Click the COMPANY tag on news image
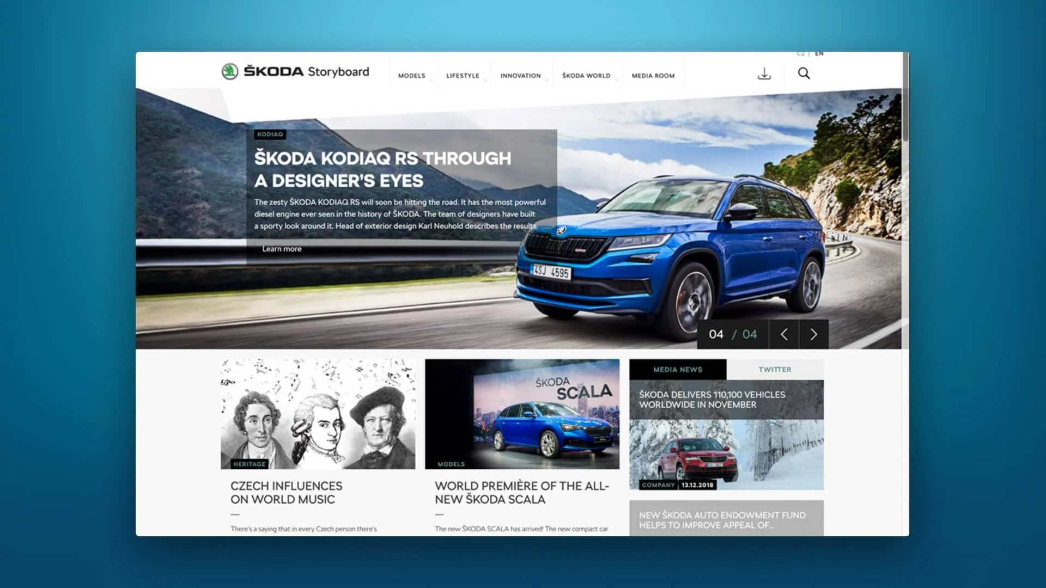 tap(659, 485)
